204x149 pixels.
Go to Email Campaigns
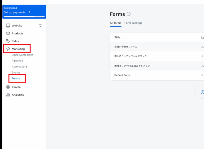tap(22, 55)
